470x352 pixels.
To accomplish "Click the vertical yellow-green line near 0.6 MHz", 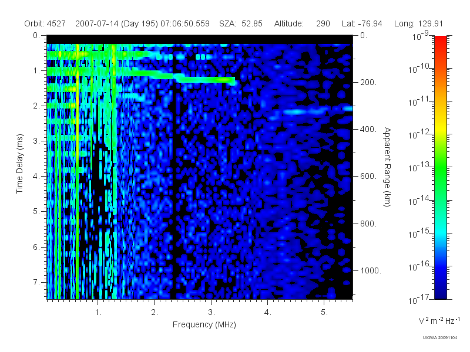I will coord(78,171).
